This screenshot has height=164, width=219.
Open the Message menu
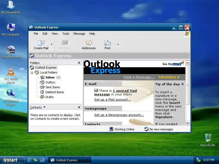tap(79, 34)
